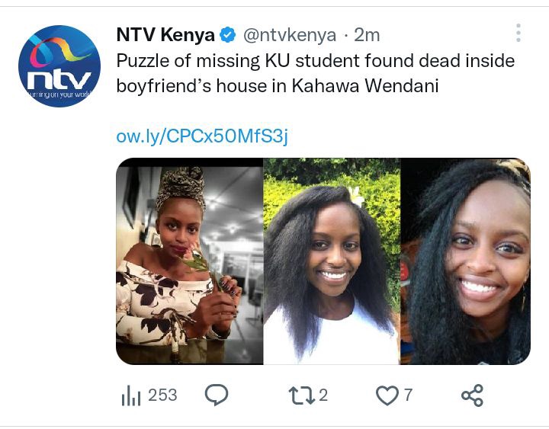Open the middle photo with green hedge
This screenshot has width=549, height=429.
click(332, 261)
